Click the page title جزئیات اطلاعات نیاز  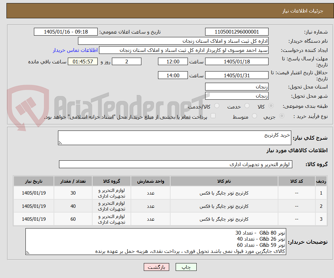pyautogui.click(x=302, y=11)
